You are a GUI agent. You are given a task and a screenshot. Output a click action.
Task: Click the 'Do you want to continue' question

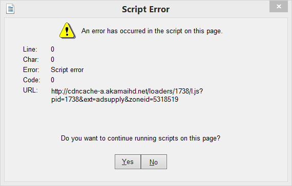140,138
